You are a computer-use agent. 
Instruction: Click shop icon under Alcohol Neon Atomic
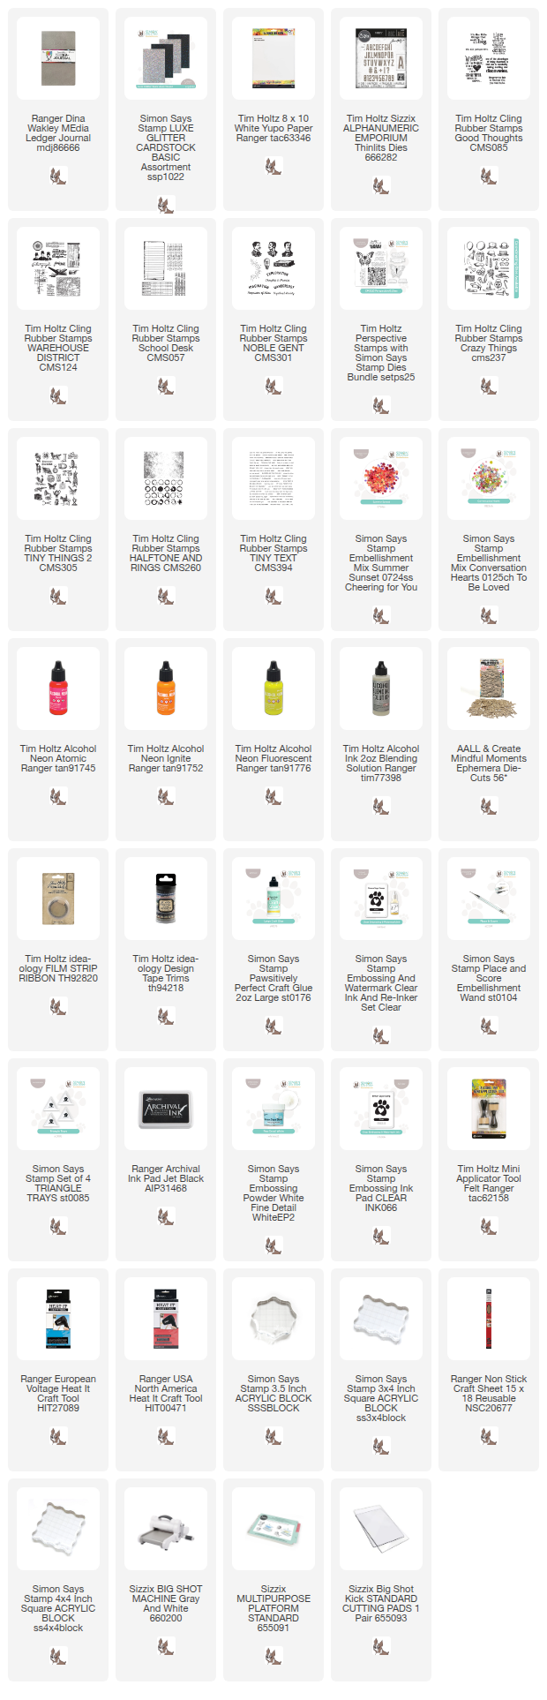coord(58,796)
